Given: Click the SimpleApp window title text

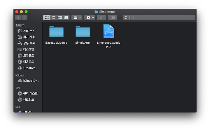Looking at the screenshot, I should pyautogui.click(x=107, y=12).
